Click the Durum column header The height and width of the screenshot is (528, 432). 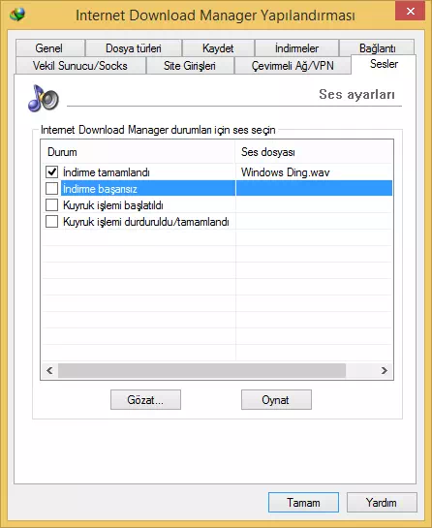coord(139,152)
